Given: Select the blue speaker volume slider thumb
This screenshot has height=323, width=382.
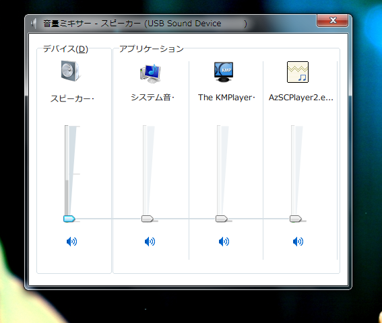Looking at the screenshot, I should [x=69, y=219].
